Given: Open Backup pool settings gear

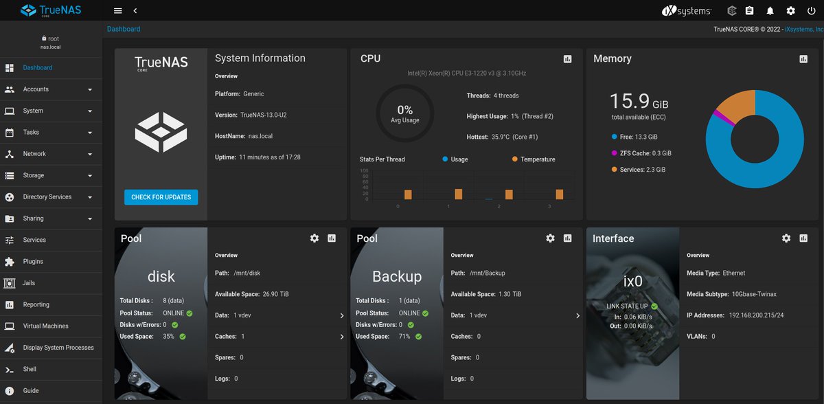Looking at the screenshot, I should 550,238.
